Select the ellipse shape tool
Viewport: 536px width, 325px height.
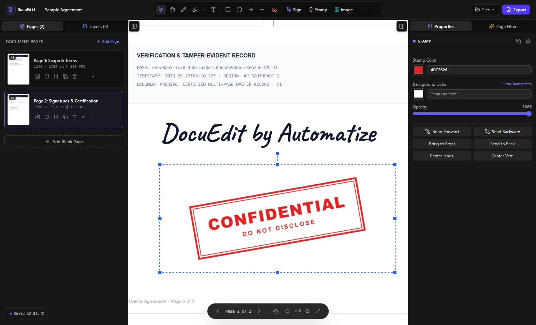(x=239, y=10)
